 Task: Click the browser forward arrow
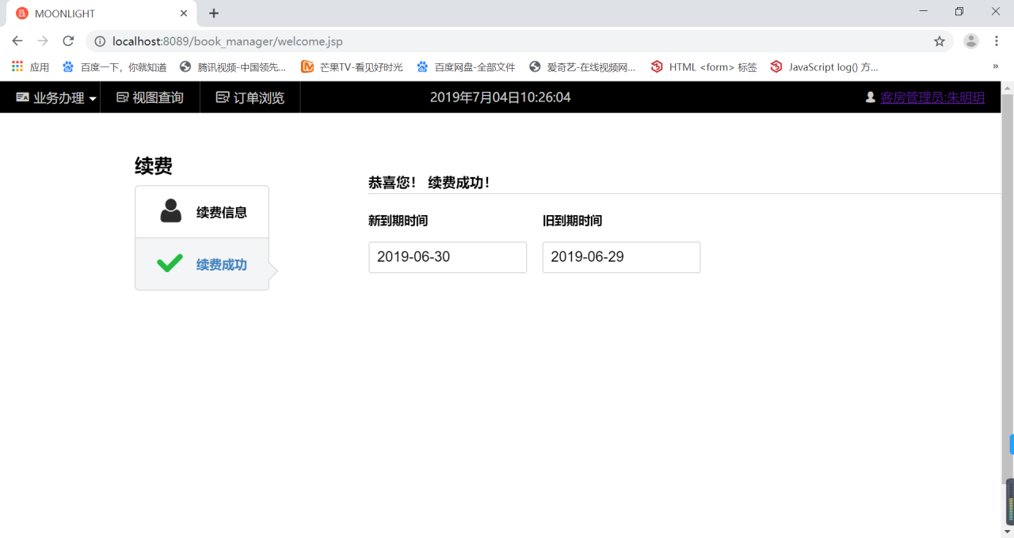click(43, 41)
